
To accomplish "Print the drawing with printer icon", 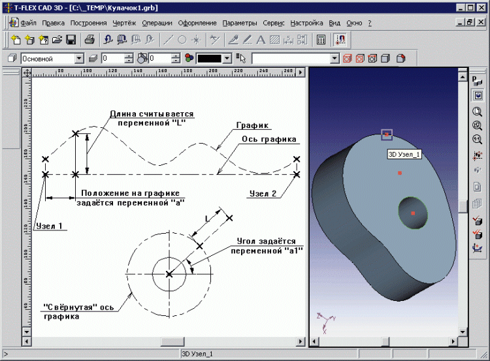I will pos(90,40).
